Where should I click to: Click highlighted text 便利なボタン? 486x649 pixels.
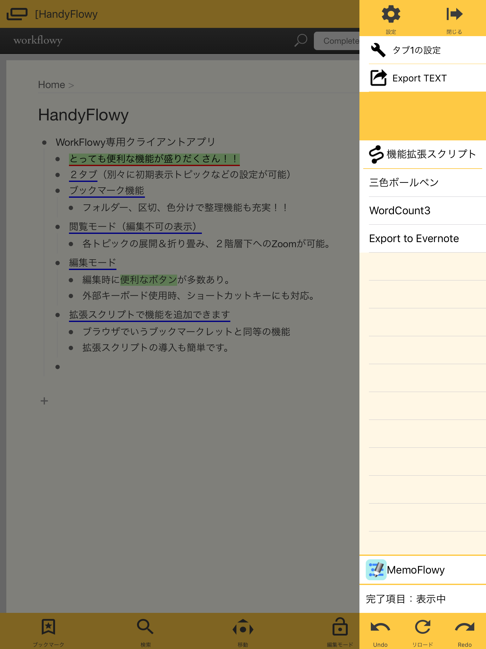pos(148,280)
